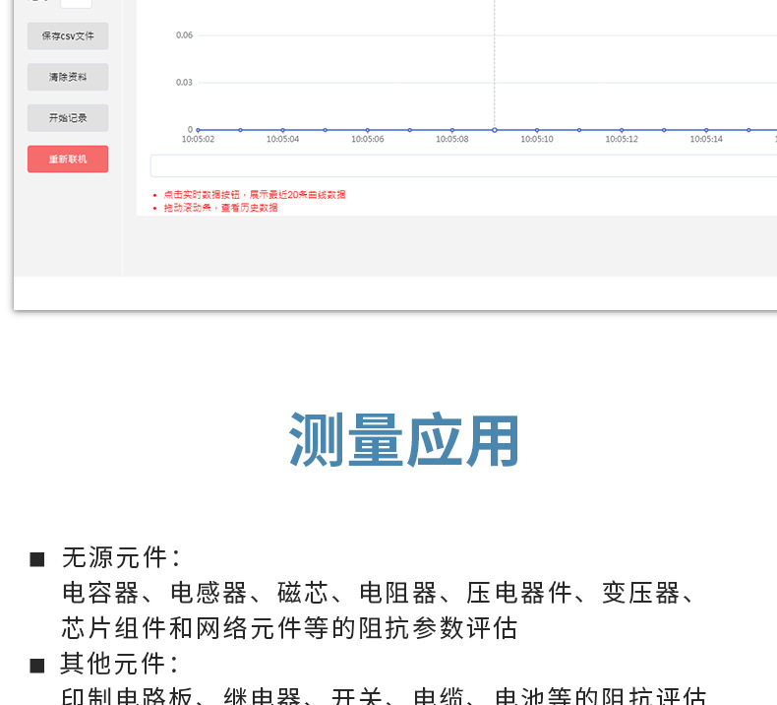Select the chart data point at 10:05:06

click(368, 130)
